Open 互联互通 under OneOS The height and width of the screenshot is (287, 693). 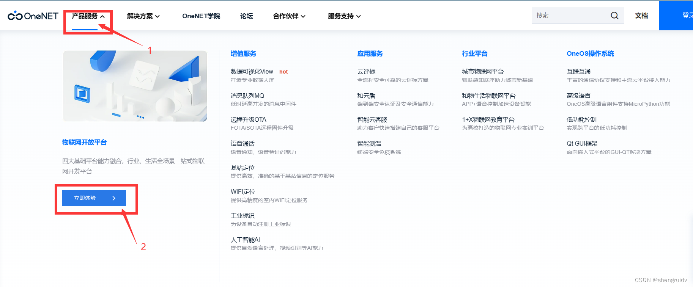click(579, 71)
